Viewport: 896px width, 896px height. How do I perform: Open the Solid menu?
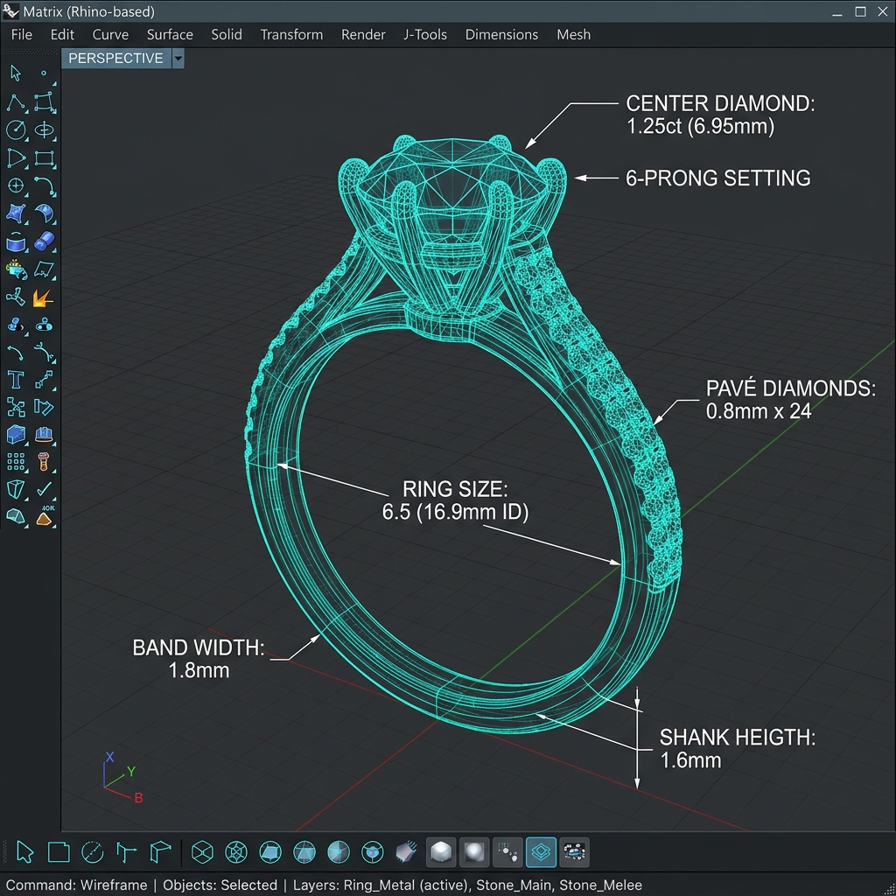(x=227, y=34)
